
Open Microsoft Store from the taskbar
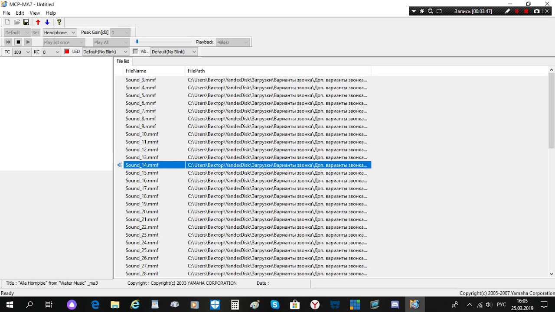295,305
